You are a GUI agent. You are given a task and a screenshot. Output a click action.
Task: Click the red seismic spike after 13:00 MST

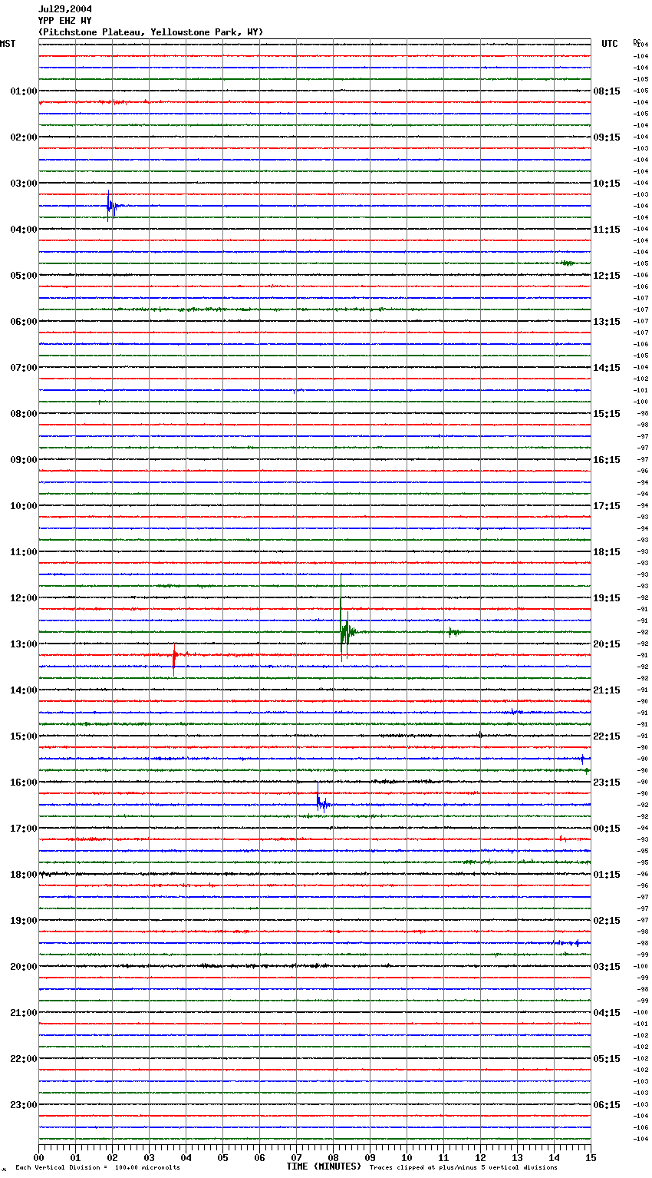(x=175, y=659)
